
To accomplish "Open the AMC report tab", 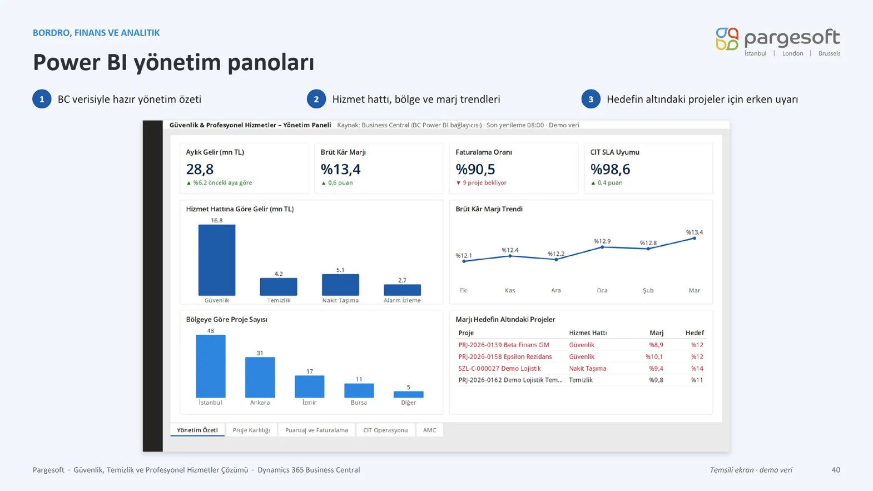I will 430,430.
